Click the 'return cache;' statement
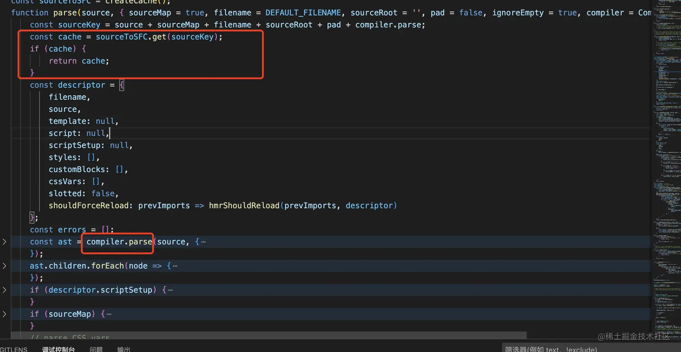This screenshot has height=352, width=681. pos(79,61)
